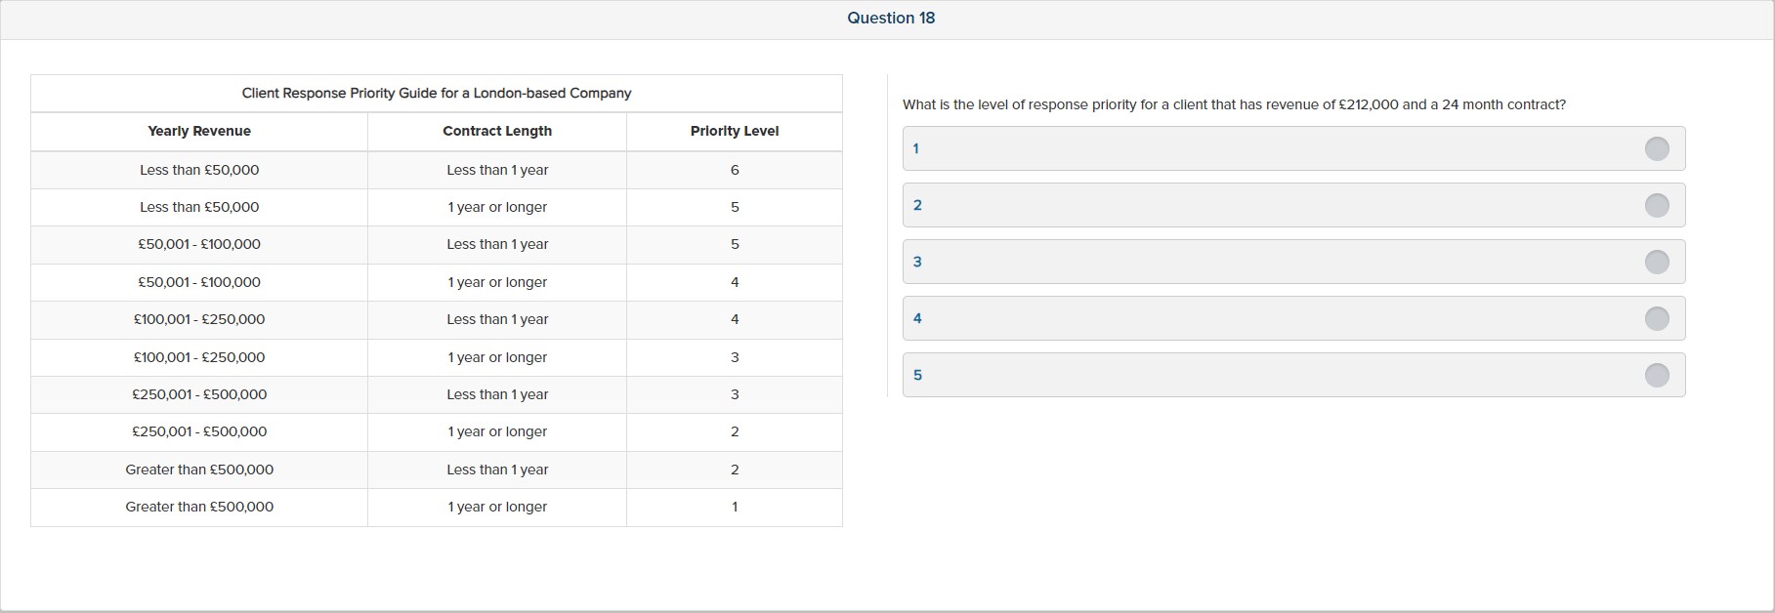Choose the radio button for answer 3

(x=1657, y=262)
